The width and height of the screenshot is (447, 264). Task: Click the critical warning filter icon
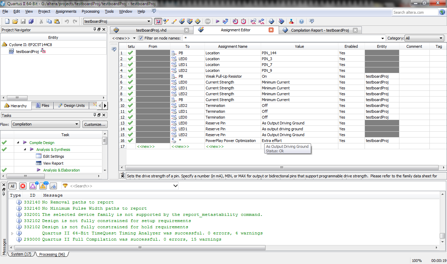(x=33, y=186)
